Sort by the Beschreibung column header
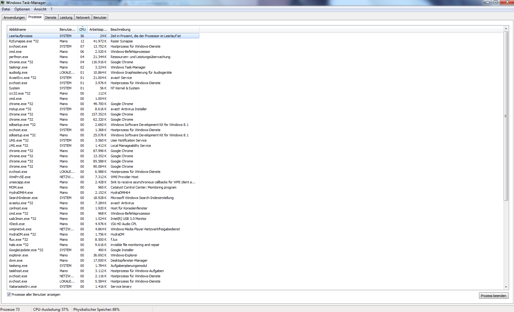The width and height of the screenshot is (514, 312). (154, 29)
